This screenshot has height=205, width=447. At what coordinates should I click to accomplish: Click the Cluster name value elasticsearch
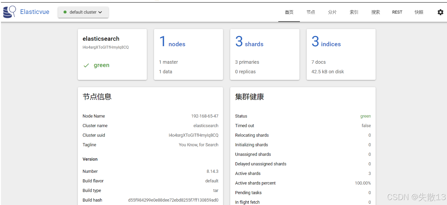point(206,126)
